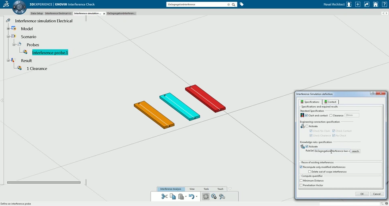The width and height of the screenshot is (389, 206).
Task: Toggle Knowledge rules Activate checkbox
Action: click(307, 146)
